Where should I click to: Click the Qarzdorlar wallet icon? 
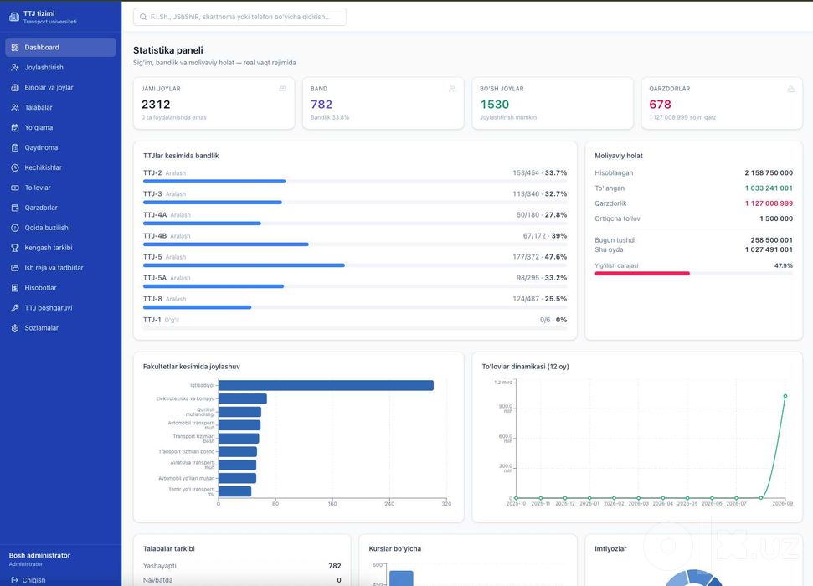15,208
